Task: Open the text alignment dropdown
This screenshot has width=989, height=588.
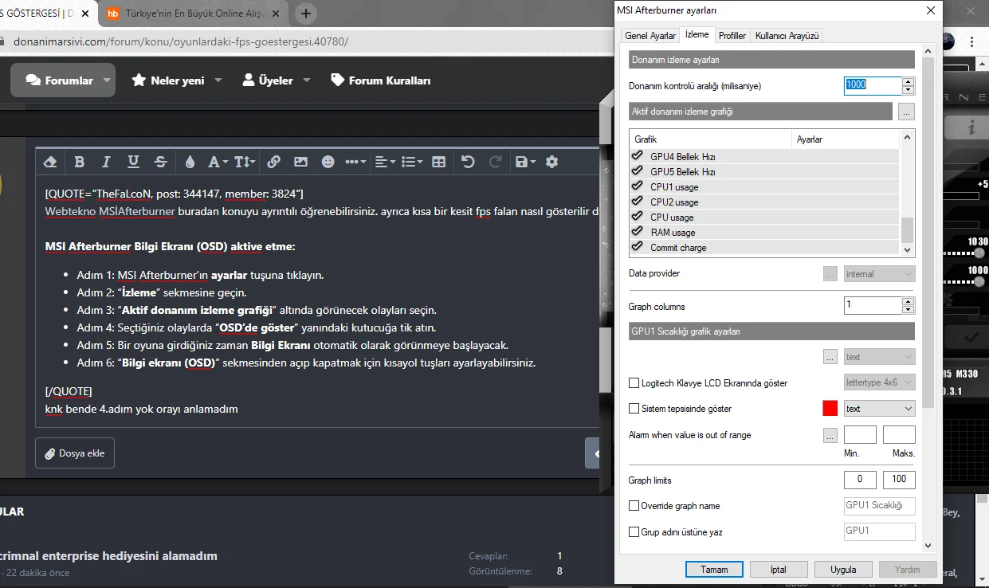Action: point(385,162)
